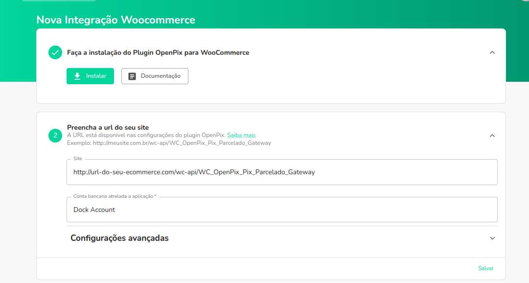Click the book icon on the Documentação button
Screen dimensions: 529x283
pyautogui.click(x=132, y=76)
